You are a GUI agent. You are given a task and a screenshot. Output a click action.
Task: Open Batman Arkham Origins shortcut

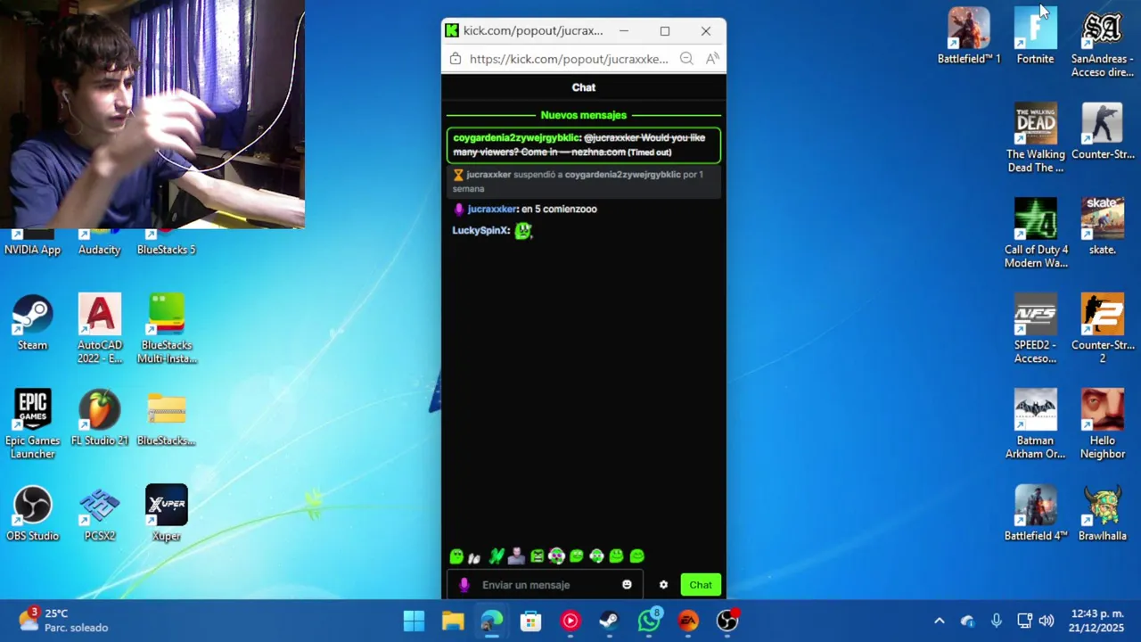[x=1035, y=424]
